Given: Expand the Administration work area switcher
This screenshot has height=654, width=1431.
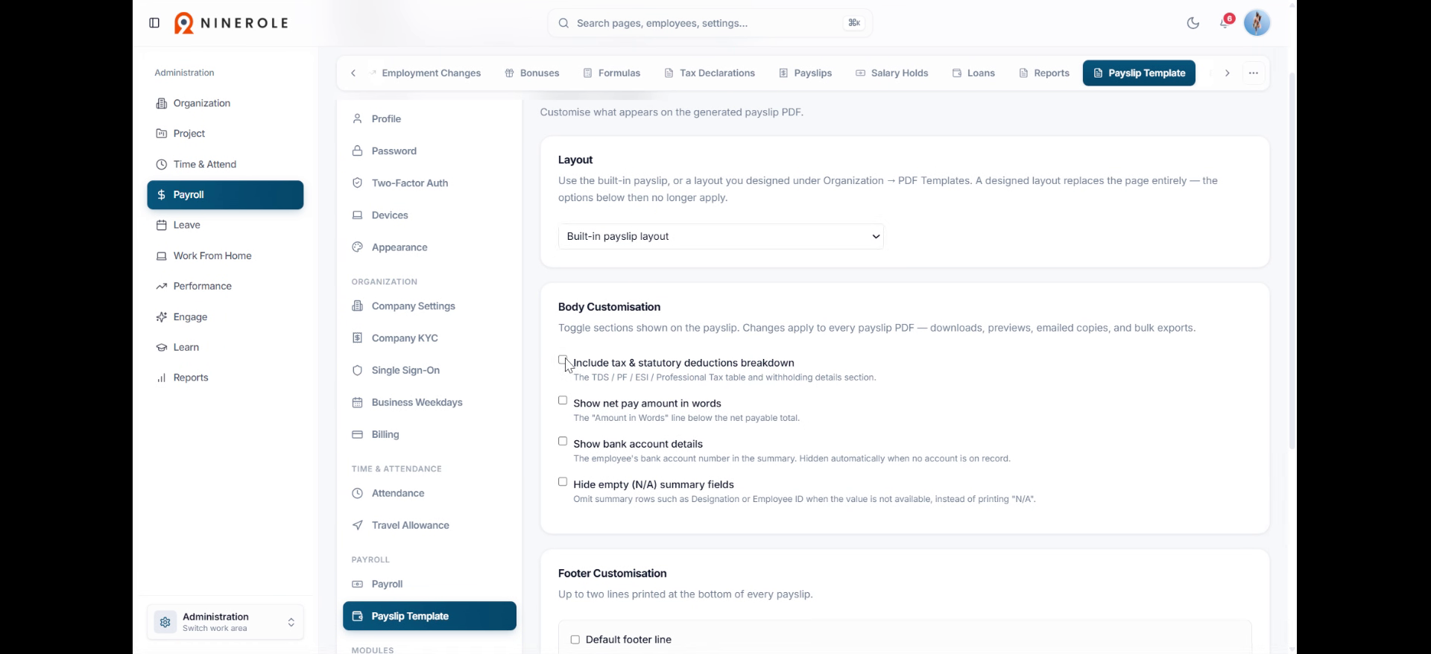Looking at the screenshot, I should point(225,622).
